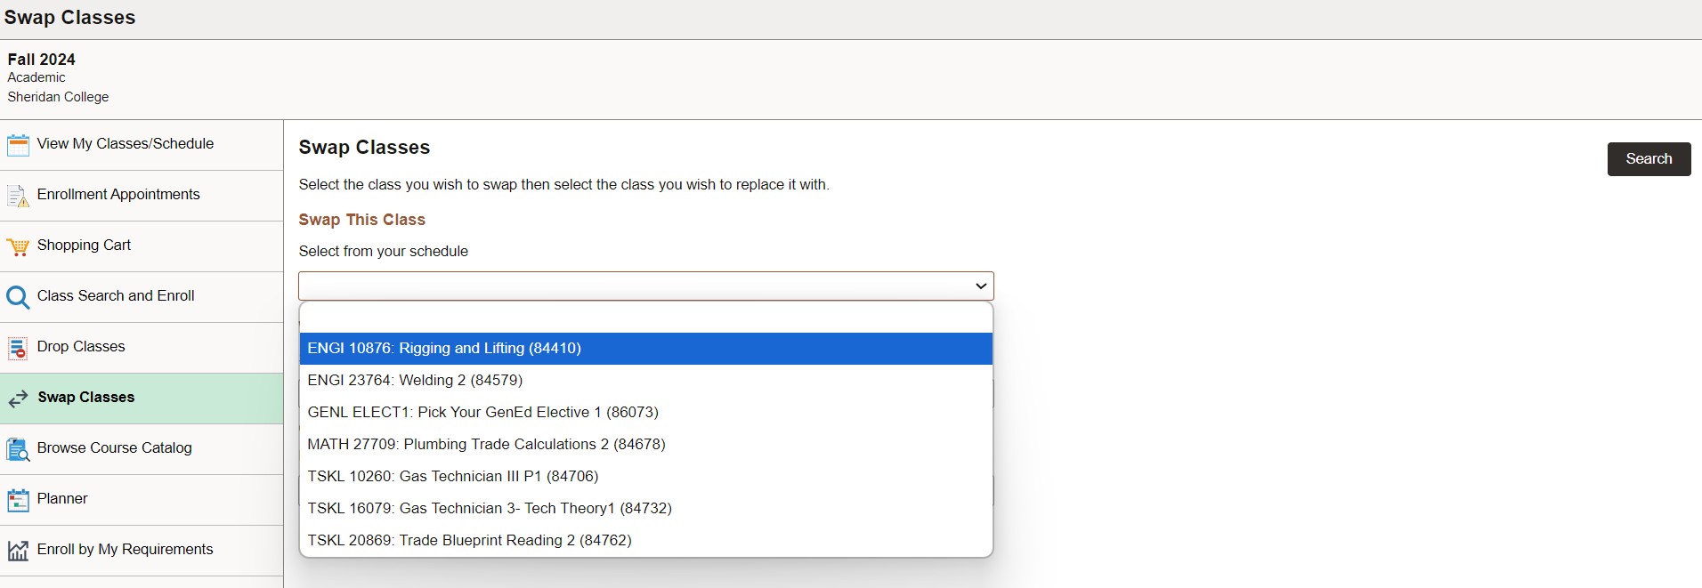Click the Swap Classes arrows icon

[18, 399]
